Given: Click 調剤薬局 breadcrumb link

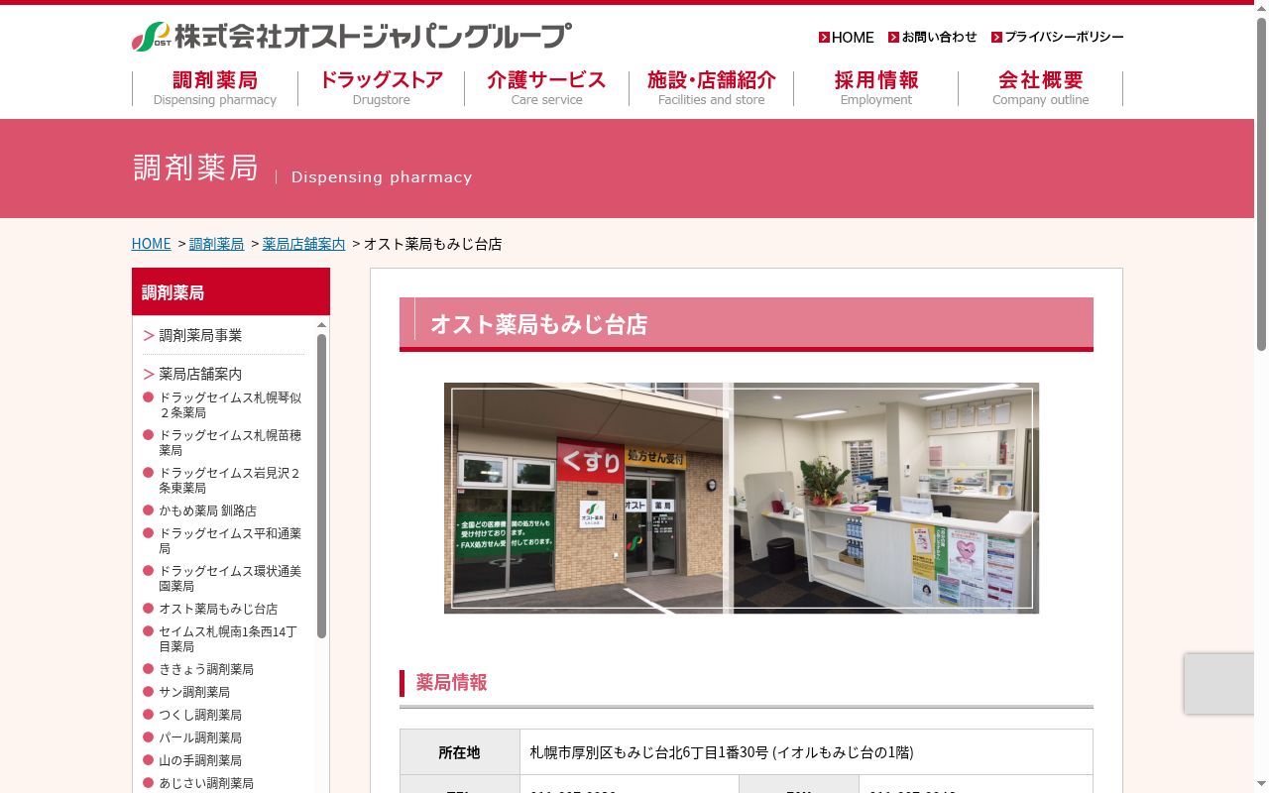Looking at the screenshot, I should 216,244.
